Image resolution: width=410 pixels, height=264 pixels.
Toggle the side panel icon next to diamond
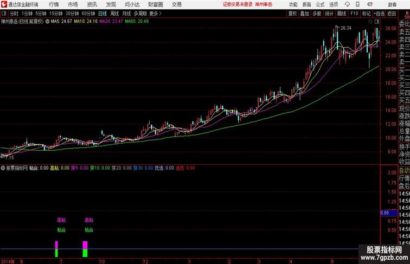coord(377,22)
